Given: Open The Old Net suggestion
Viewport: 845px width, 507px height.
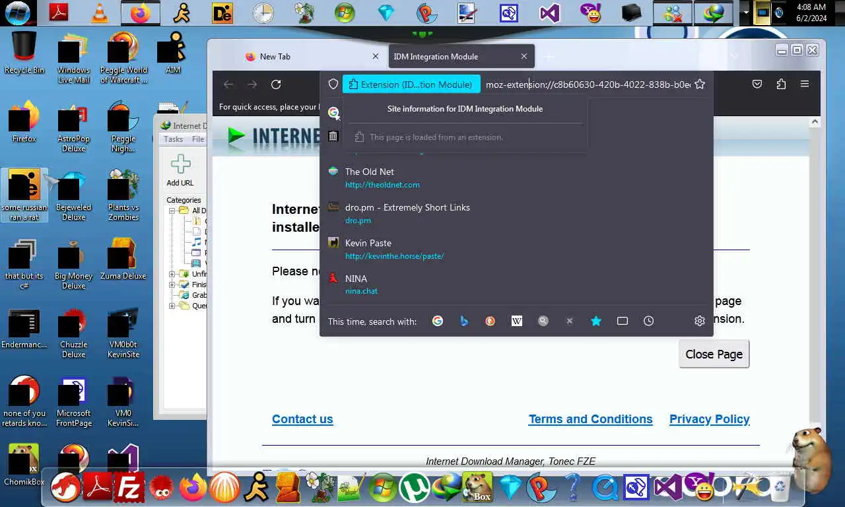Looking at the screenshot, I should tap(516, 178).
